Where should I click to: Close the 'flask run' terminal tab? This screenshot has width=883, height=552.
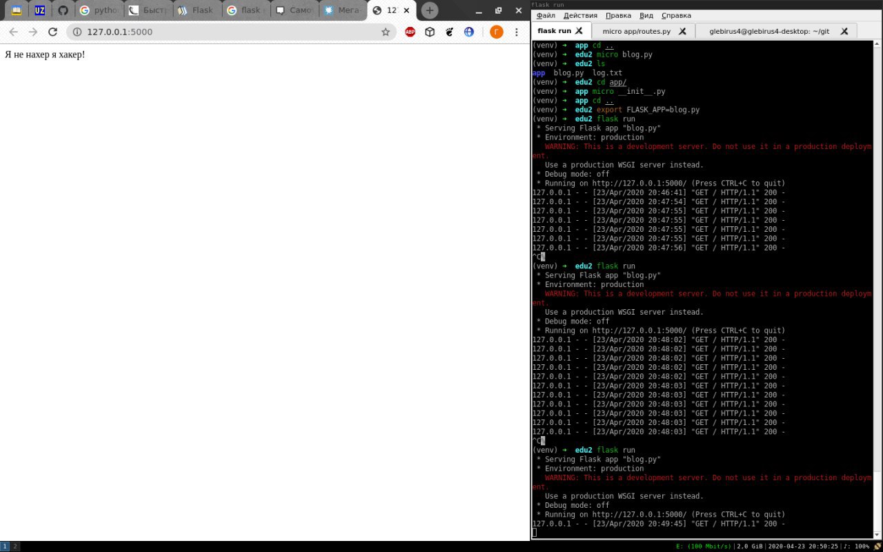[x=579, y=31]
